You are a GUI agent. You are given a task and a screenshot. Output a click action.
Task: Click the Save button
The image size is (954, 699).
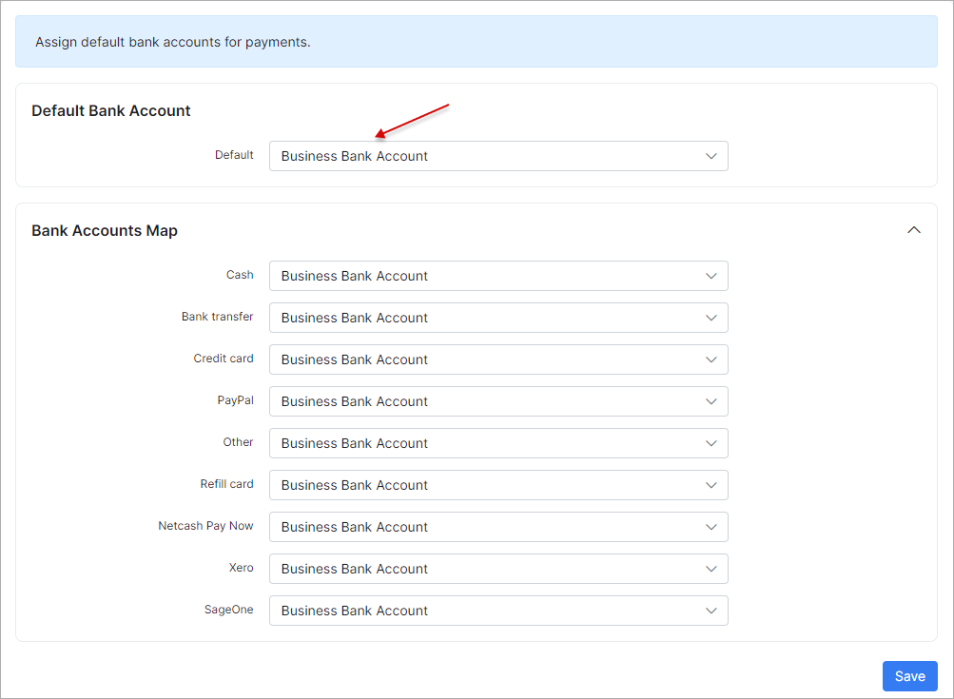[909, 676]
